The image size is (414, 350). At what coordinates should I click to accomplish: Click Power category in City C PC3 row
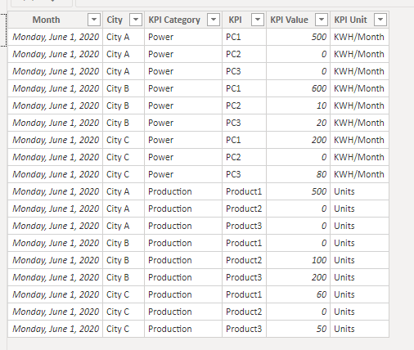tap(183, 174)
